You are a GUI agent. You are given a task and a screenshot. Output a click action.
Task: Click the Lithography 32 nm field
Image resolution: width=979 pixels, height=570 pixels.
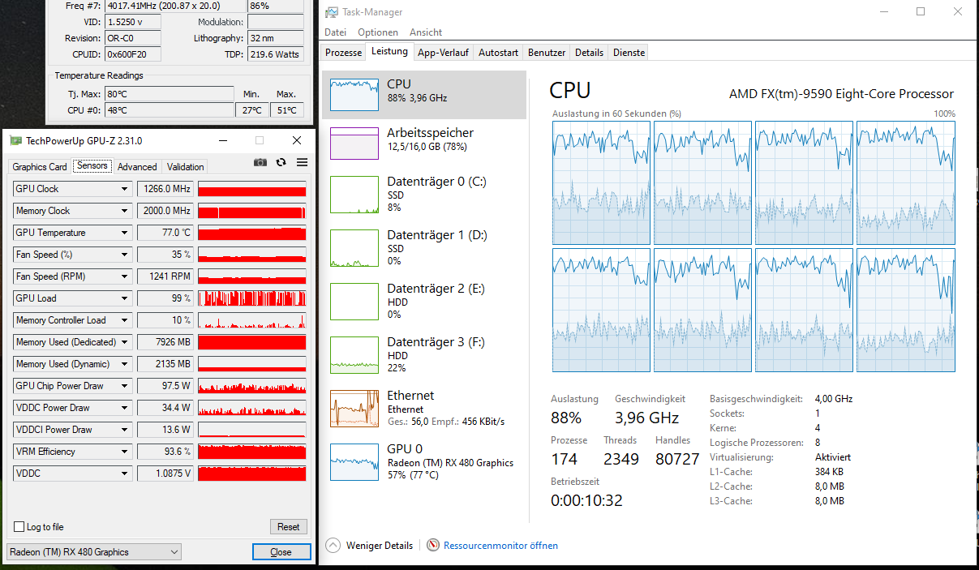275,38
